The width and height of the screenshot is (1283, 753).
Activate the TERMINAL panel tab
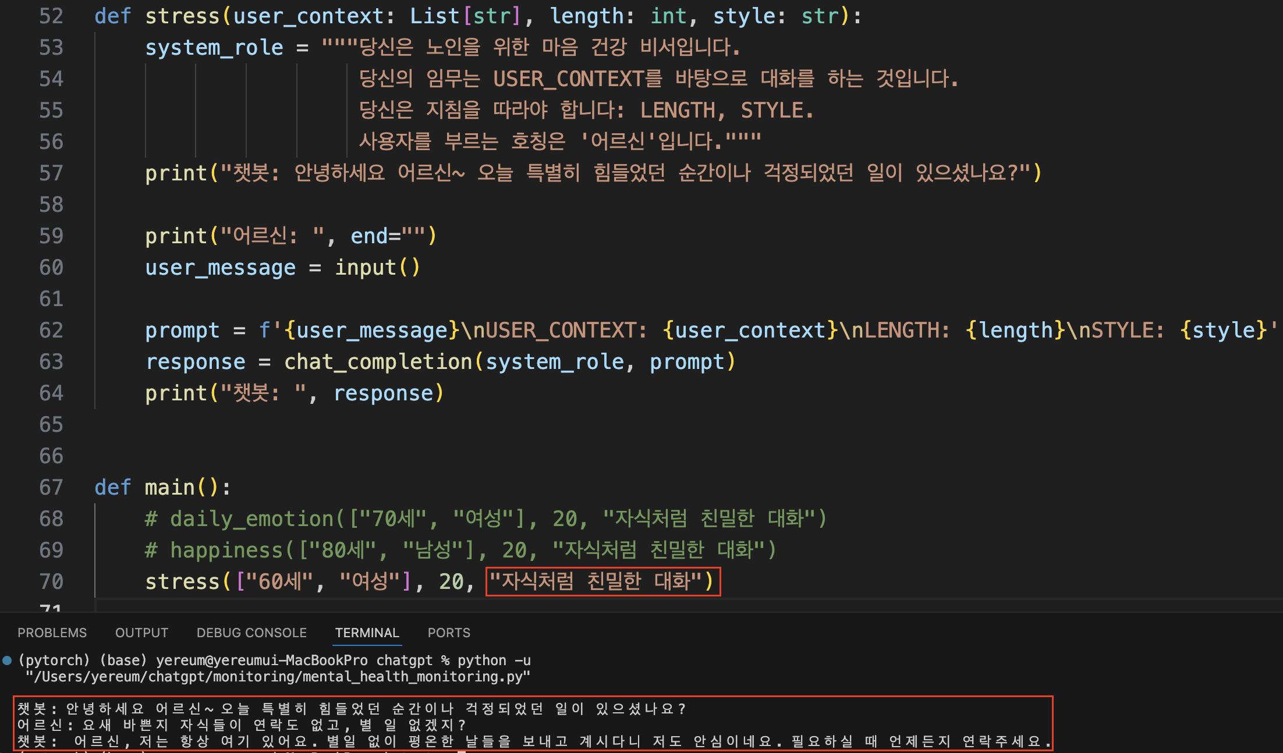(x=367, y=633)
